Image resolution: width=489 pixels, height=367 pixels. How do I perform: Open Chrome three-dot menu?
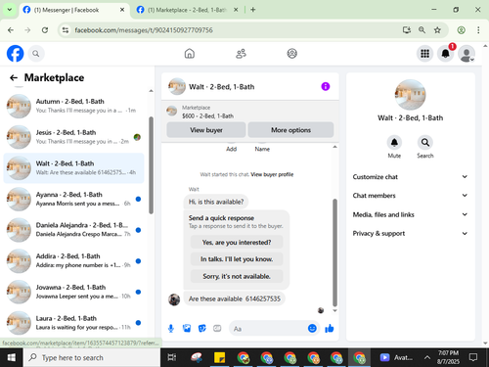478,30
